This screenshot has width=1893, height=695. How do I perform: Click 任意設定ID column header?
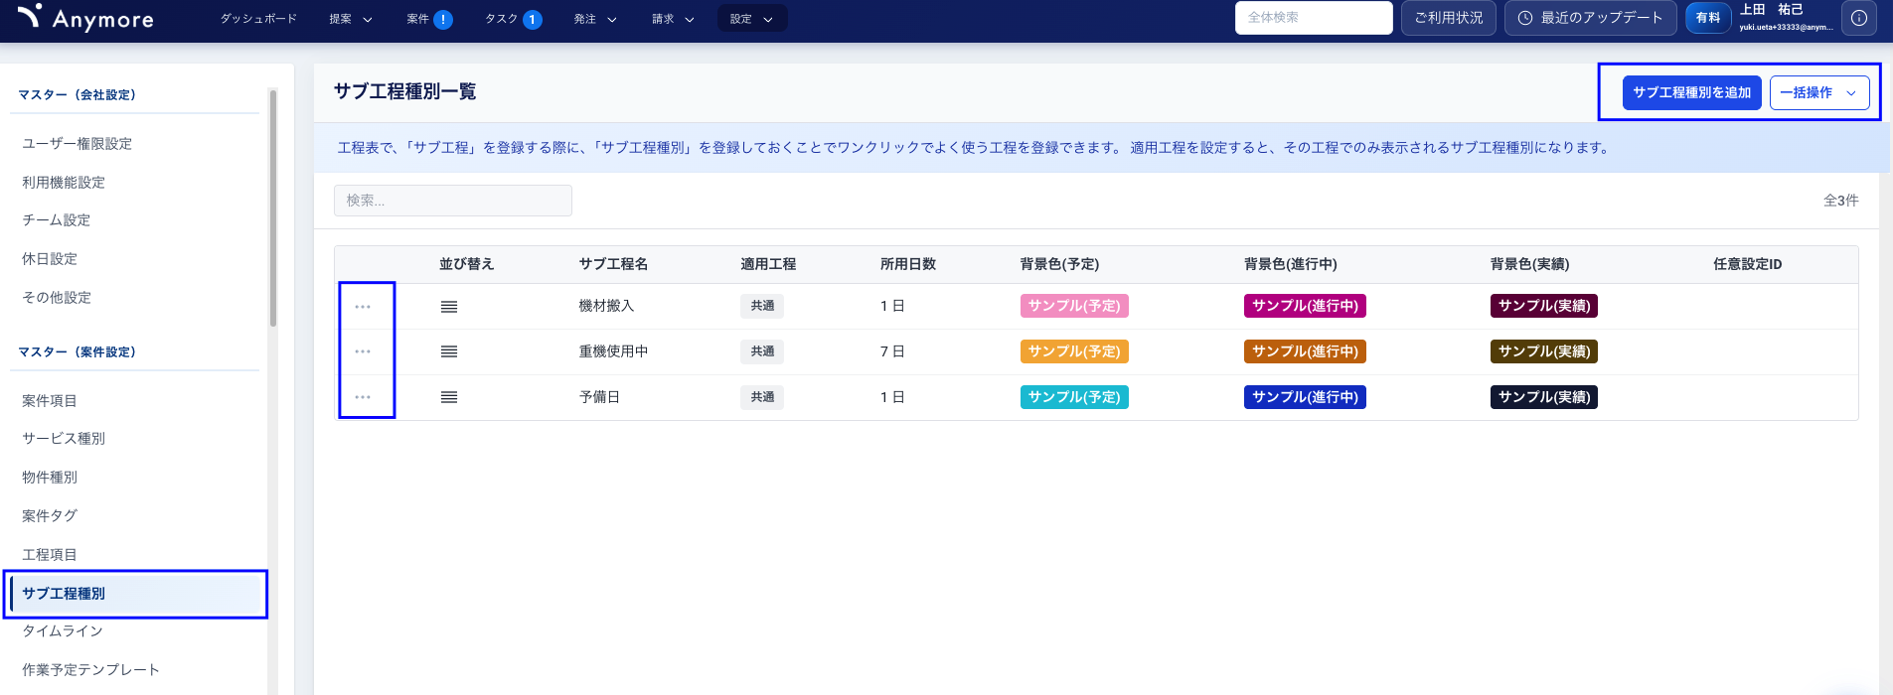tap(1747, 264)
